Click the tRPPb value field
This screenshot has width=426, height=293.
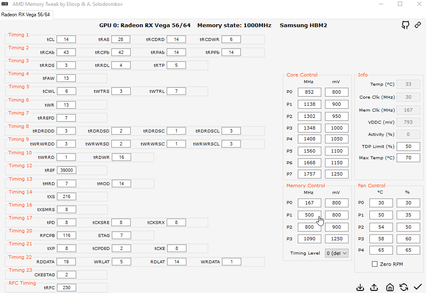click(x=231, y=52)
